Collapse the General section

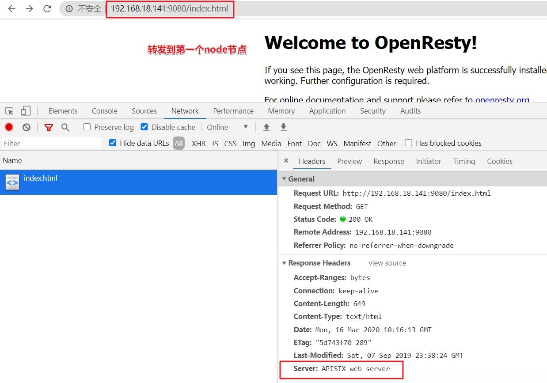pyautogui.click(x=285, y=179)
